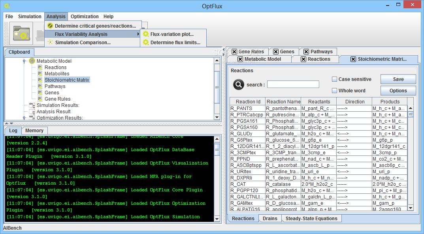Choose Determine critical genes/reactions menu entry

pyautogui.click(x=93, y=26)
